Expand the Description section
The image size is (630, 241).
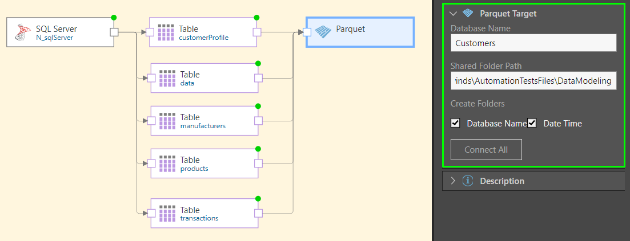click(454, 181)
